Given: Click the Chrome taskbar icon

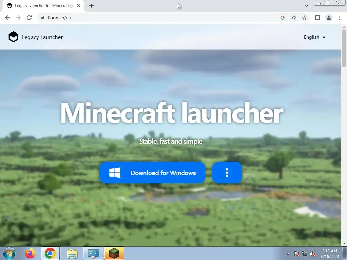Looking at the screenshot, I should tap(50, 253).
